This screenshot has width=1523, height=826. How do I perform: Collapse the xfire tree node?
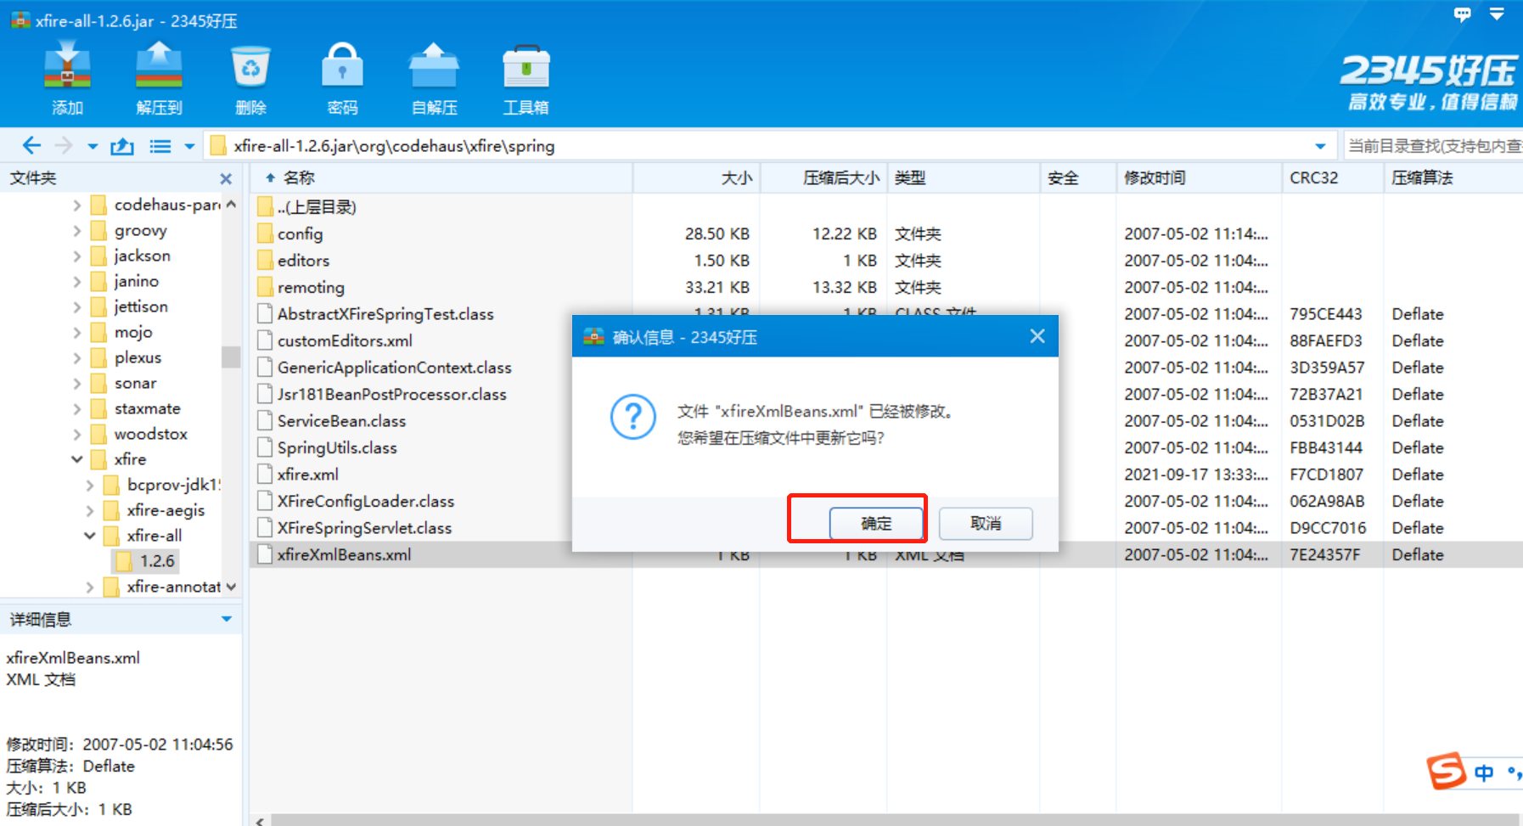[76, 459]
